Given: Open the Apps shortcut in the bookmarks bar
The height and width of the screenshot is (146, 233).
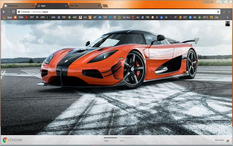Looking at the screenshot, I should [7, 17].
